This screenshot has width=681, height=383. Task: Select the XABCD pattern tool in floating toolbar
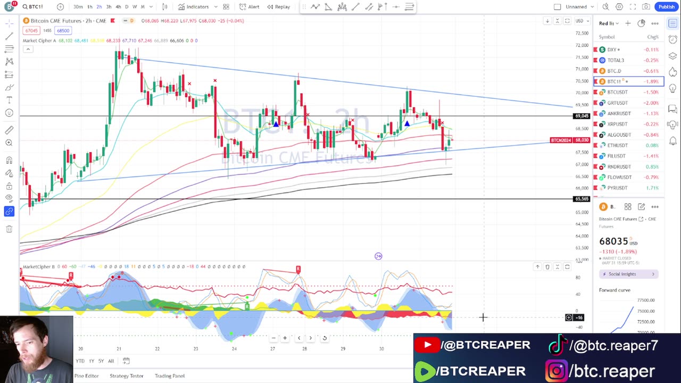(x=315, y=7)
